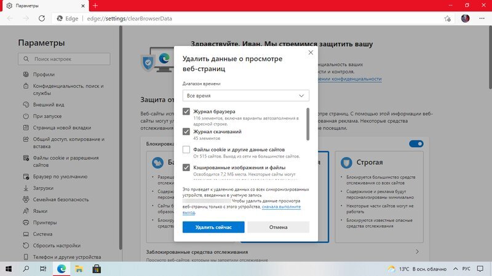Image resolution: width=492 pixels, height=276 pixels.
Task: Click the back navigation arrow
Action: coord(10,18)
